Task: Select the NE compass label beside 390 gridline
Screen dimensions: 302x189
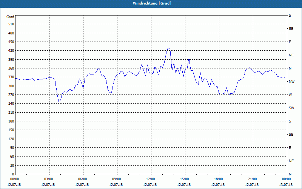Action: tap(291, 55)
